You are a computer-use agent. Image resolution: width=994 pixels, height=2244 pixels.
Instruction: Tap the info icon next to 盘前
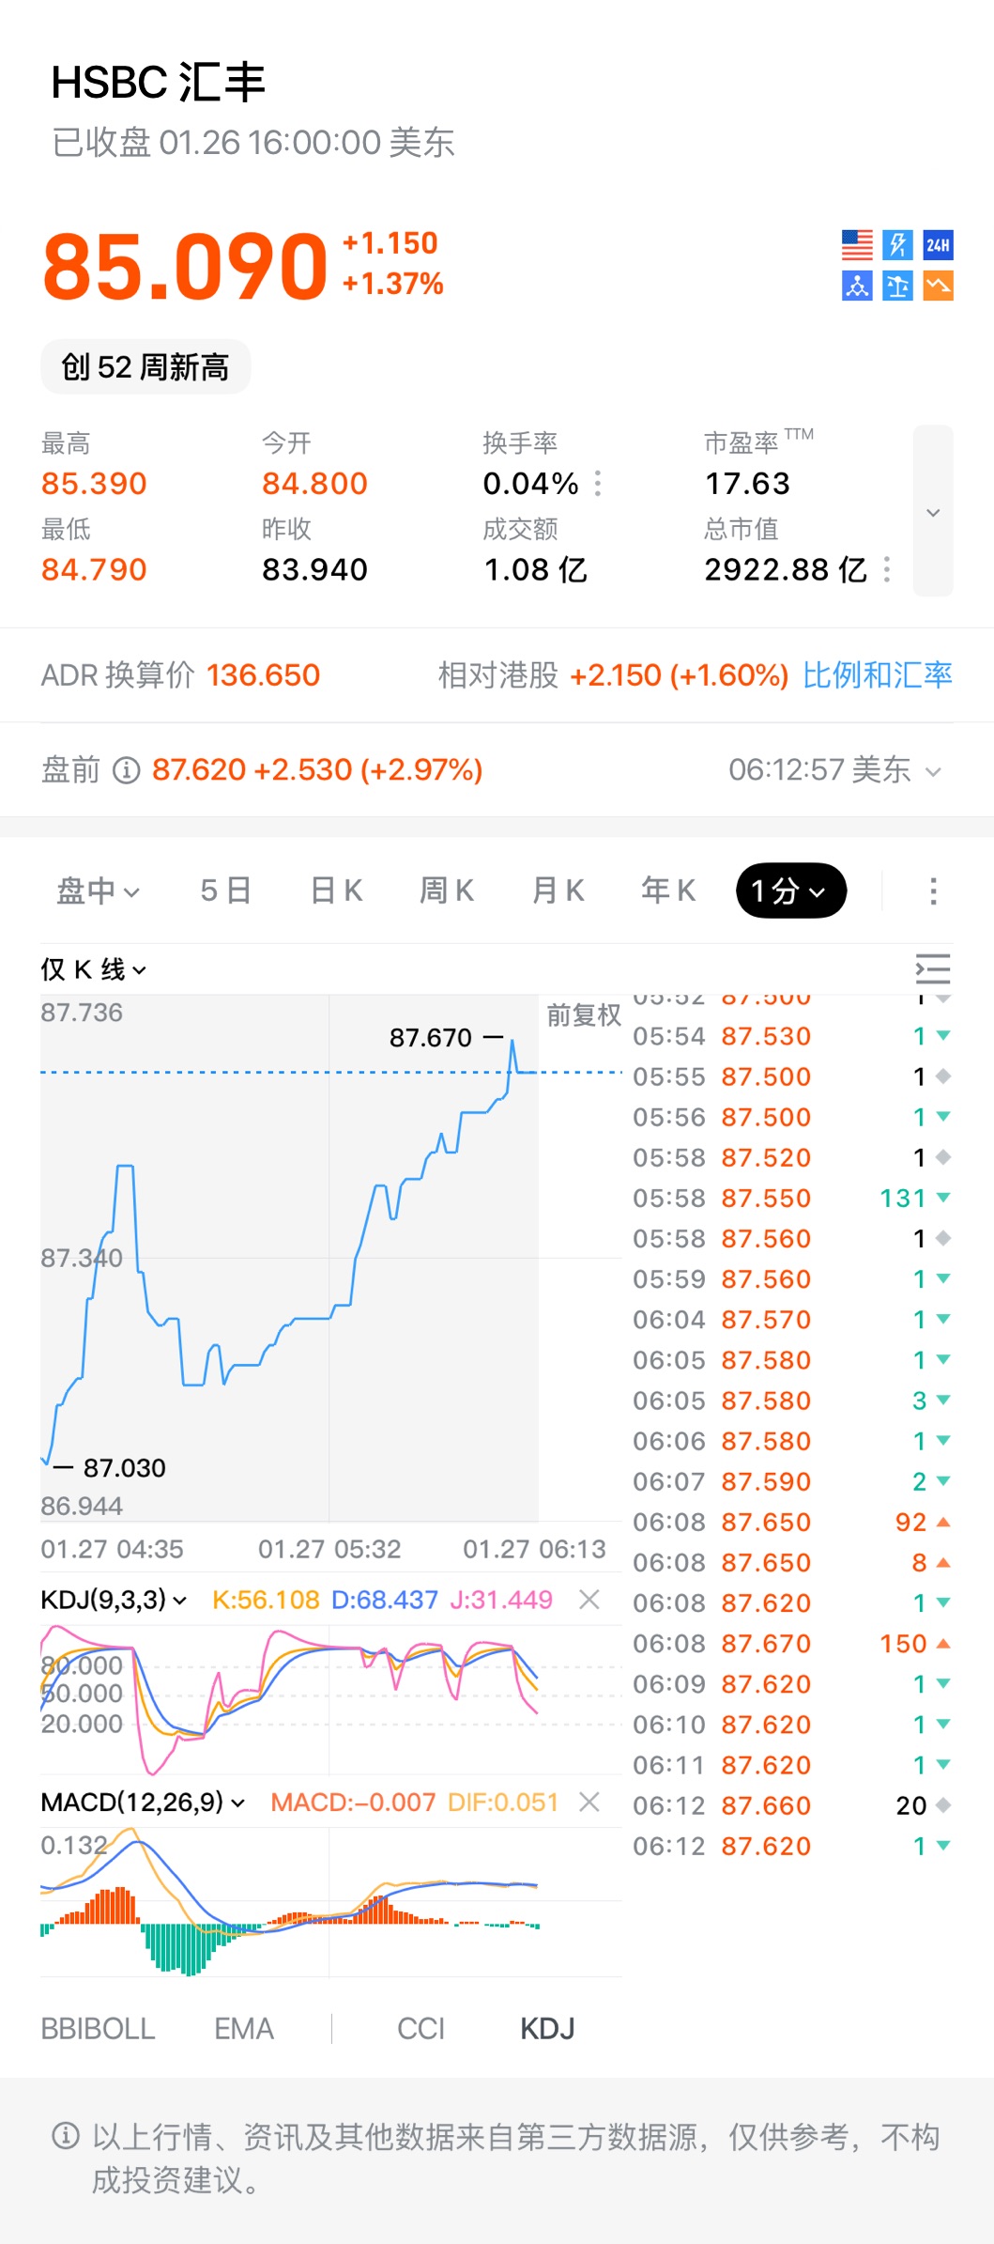127,770
